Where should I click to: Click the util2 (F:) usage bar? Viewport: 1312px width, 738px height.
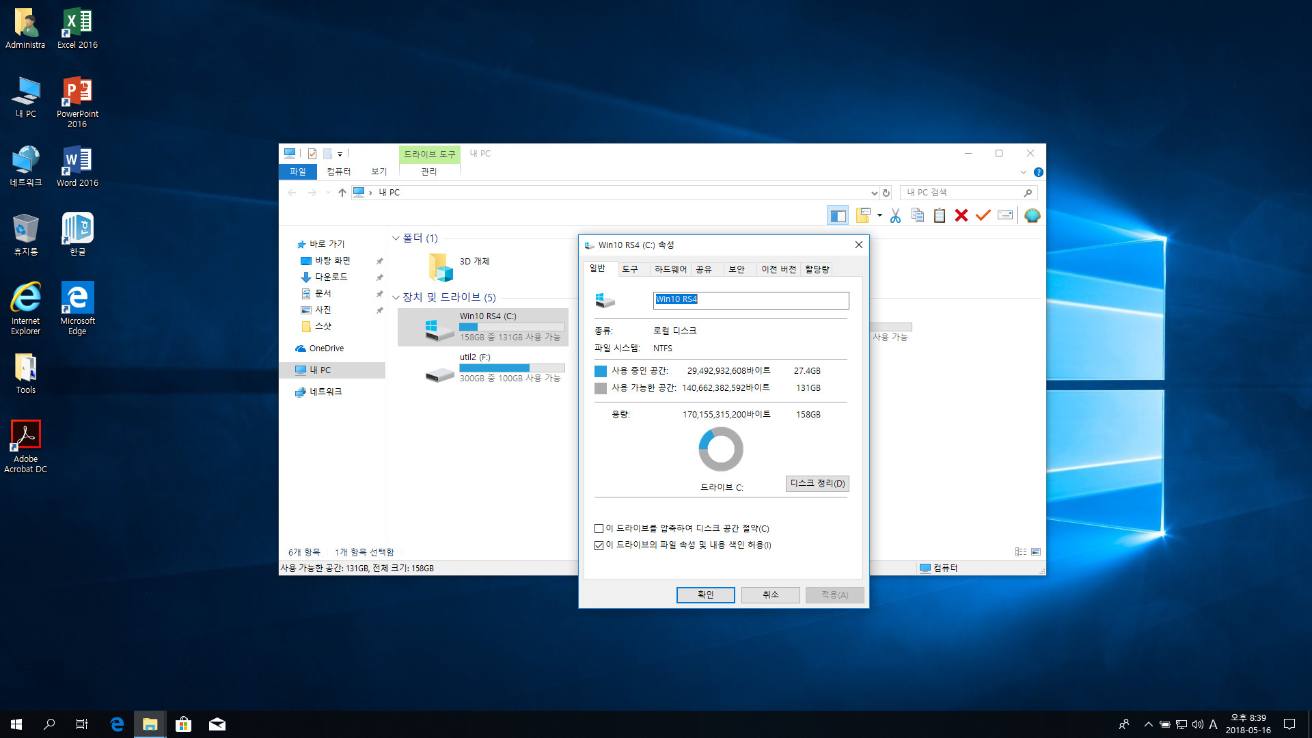512,368
